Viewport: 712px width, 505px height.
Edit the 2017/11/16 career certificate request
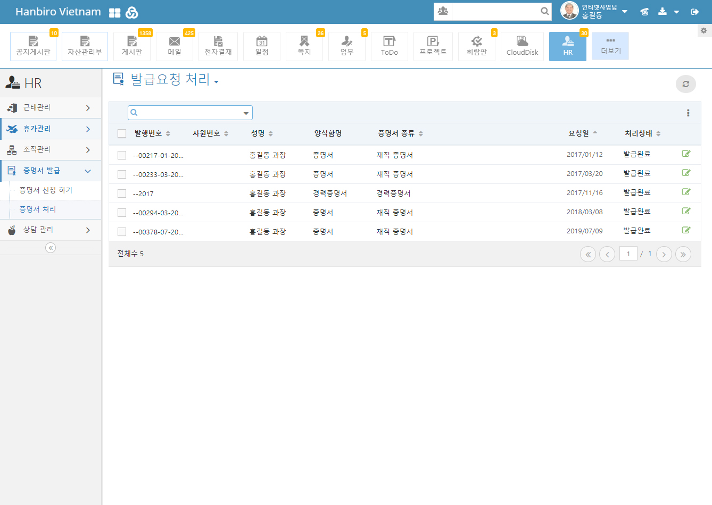point(686,192)
